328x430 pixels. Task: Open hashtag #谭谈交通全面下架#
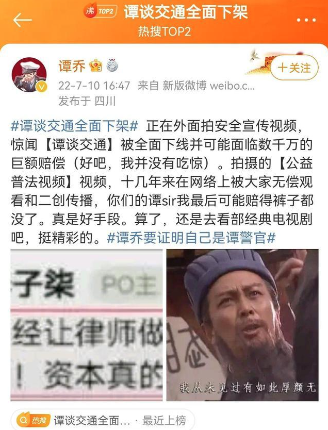coord(74,126)
